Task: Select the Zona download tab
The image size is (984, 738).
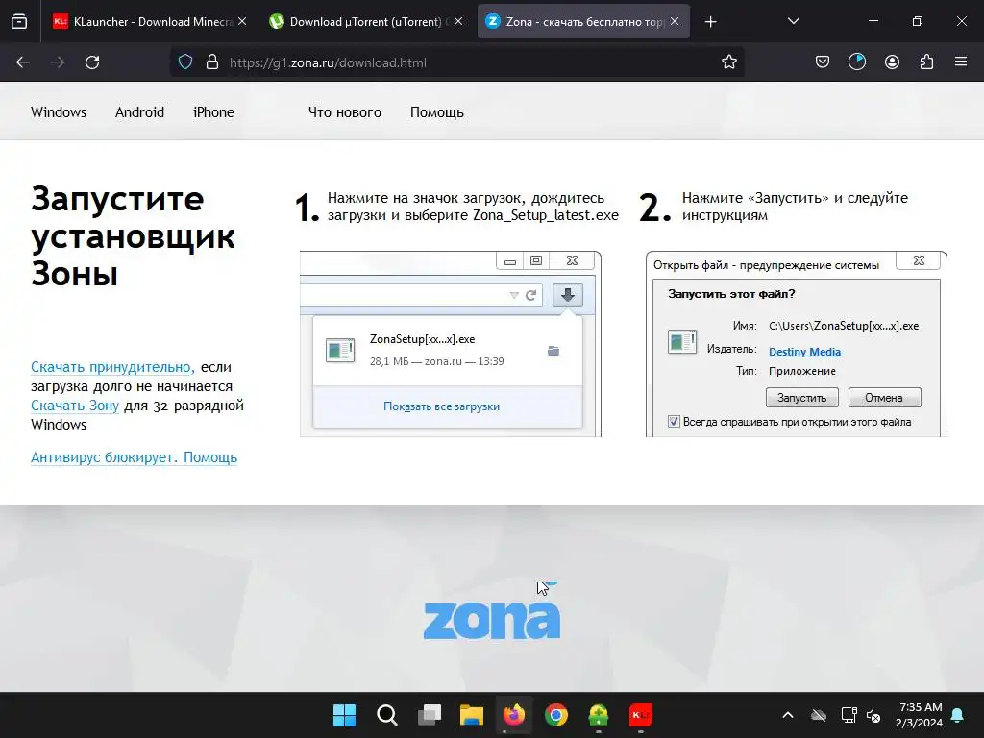Action: coord(583,21)
